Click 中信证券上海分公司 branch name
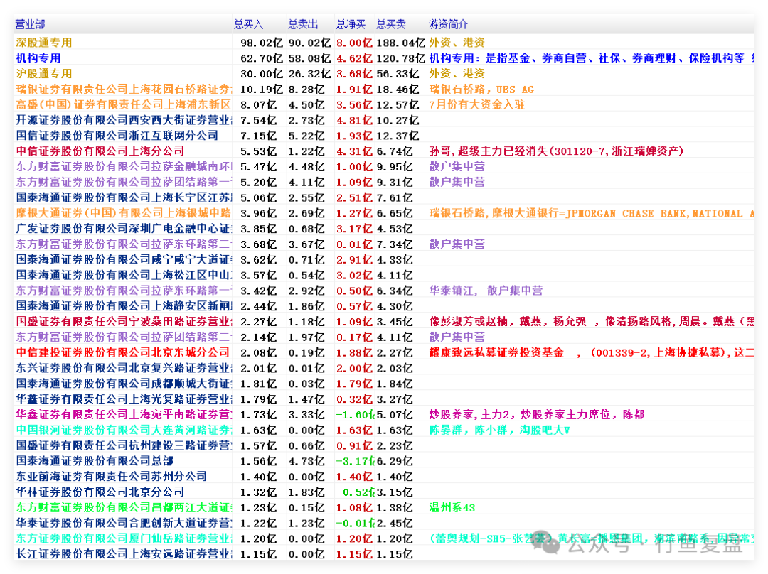The width and height of the screenshot is (768, 574). 100,151
